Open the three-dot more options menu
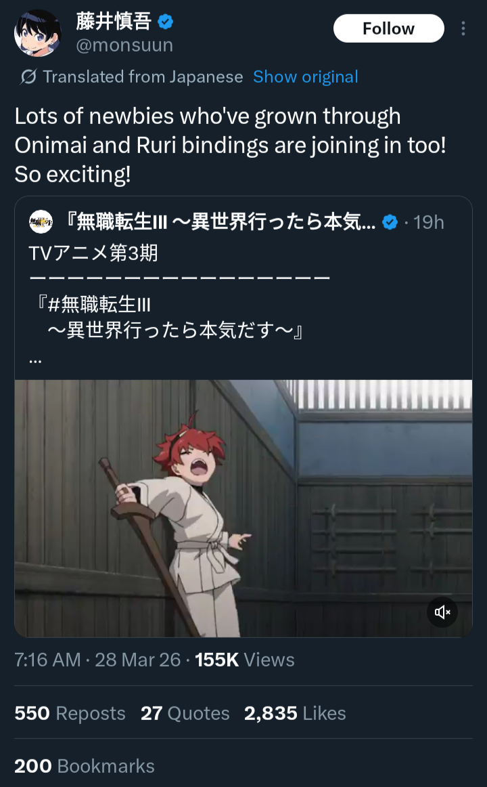Viewport: 487px width, 787px height. click(463, 28)
